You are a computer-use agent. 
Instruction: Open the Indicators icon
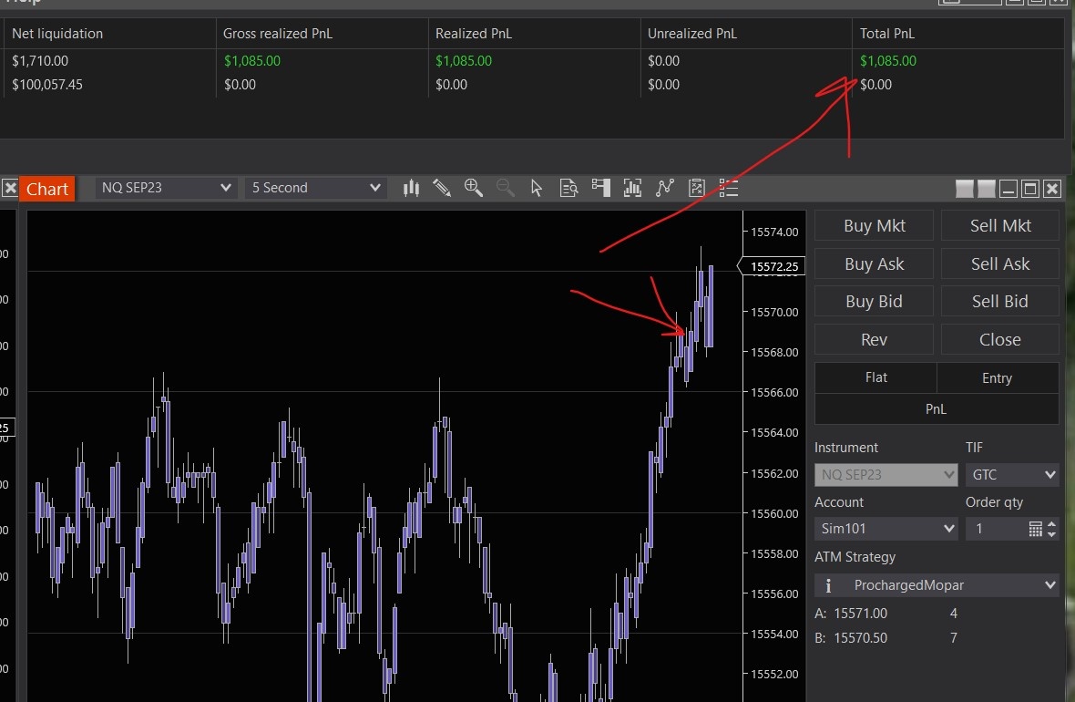point(665,188)
